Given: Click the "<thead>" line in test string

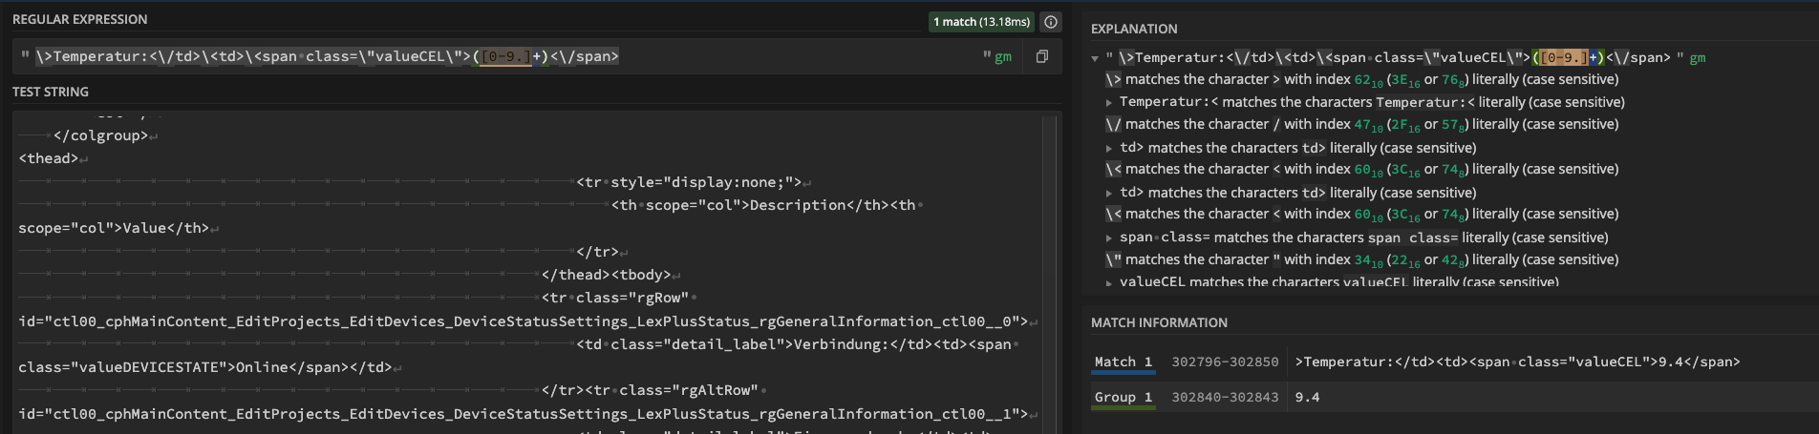Looking at the screenshot, I should (48, 158).
